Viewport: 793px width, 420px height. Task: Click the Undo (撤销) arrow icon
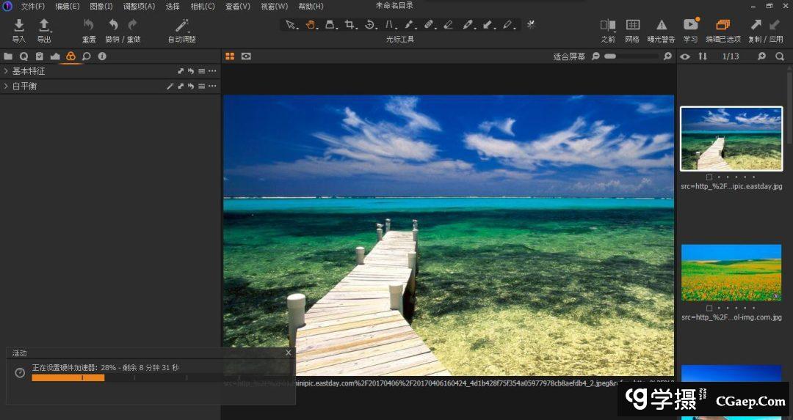point(113,26)
